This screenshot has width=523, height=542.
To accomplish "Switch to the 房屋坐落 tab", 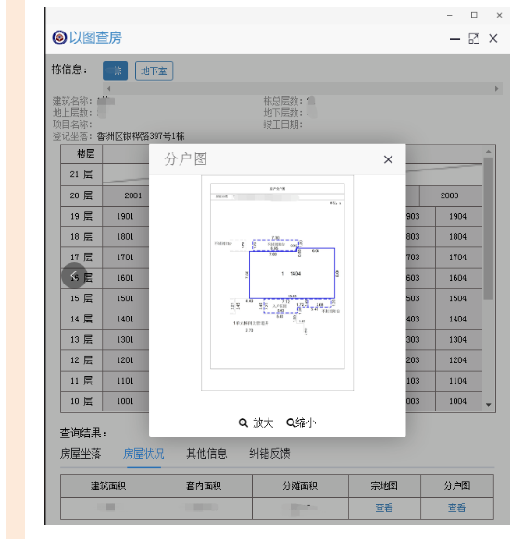I will pyautogui.click(x=81, y=453).
